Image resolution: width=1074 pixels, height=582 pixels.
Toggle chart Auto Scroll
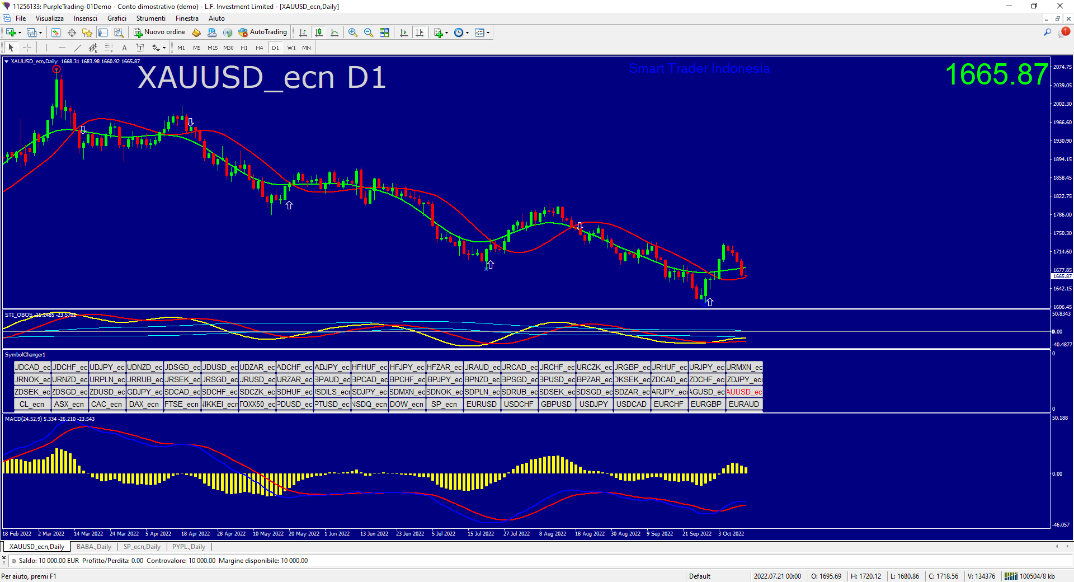coord(404,32)
